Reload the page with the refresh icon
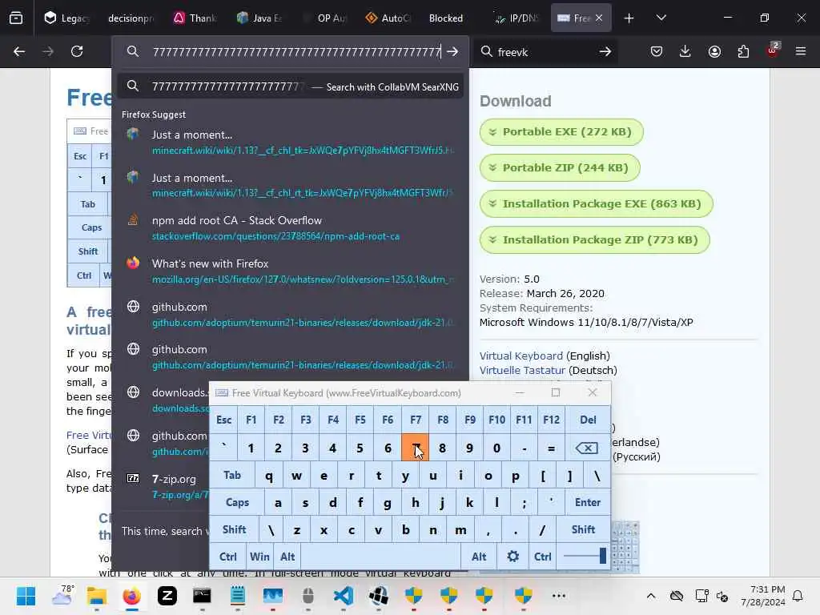Viewport: 820px width, 615px height. point(77,51)
